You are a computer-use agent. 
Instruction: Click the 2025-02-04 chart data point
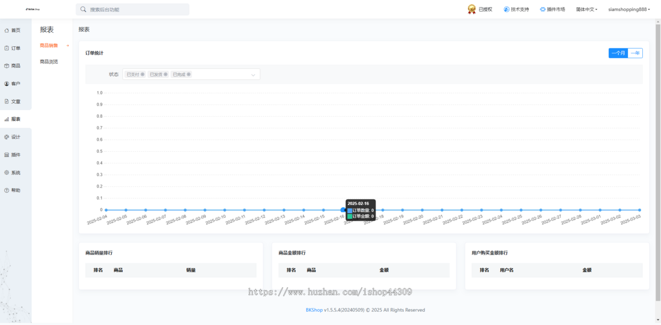click(x=106, y=210)
